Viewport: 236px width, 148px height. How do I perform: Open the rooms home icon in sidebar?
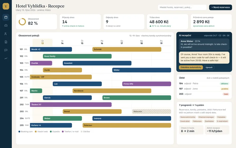[x=6, y=25]
